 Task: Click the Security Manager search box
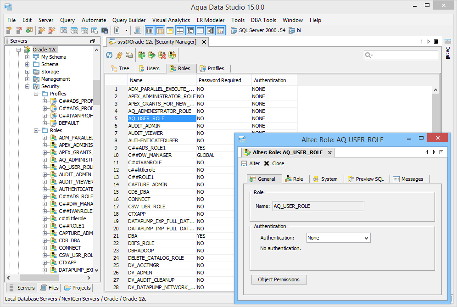(401, 55)
